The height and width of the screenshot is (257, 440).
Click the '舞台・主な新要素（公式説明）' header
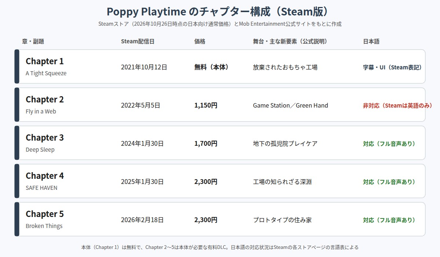tap(290, 41)
